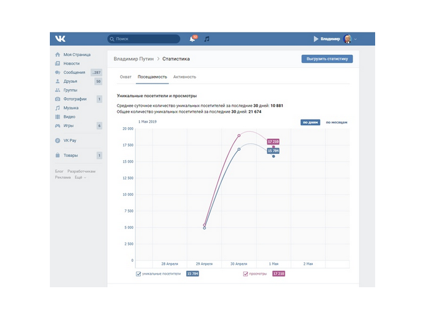
Task: Click the play icon beside Владимир
Action: click(x=316, y=39)
